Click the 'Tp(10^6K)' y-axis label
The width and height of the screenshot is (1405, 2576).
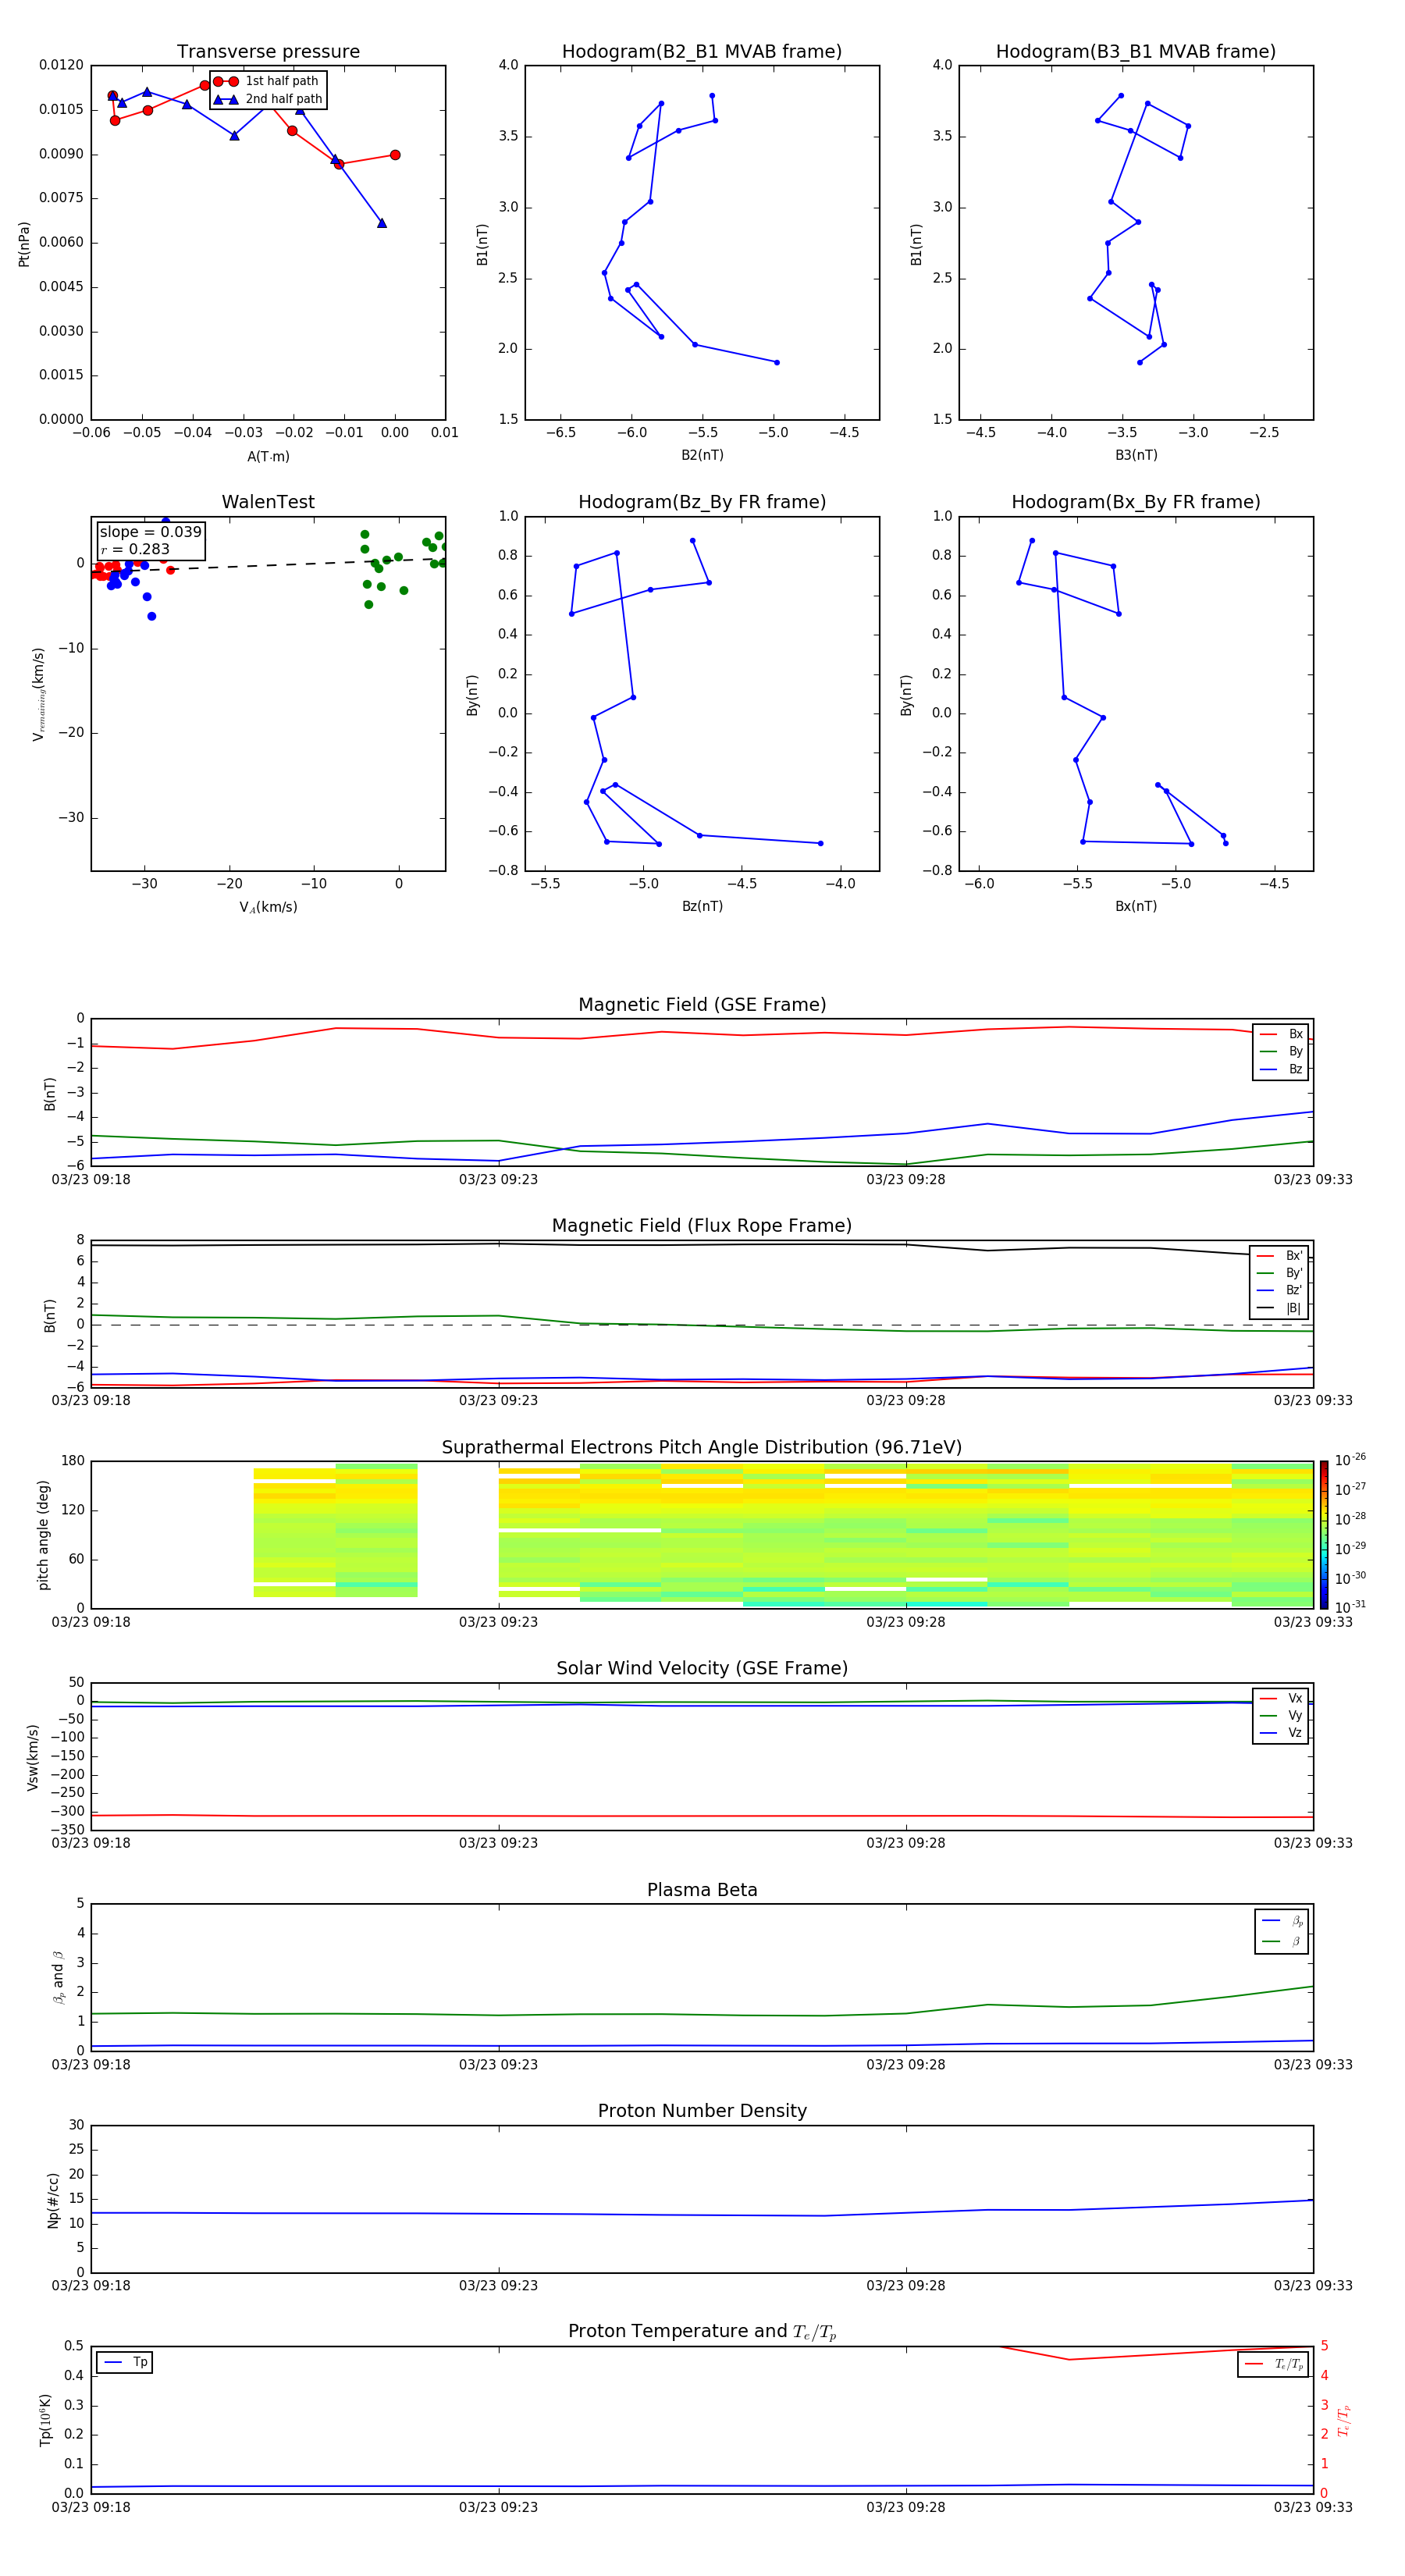click(45, 2420)
